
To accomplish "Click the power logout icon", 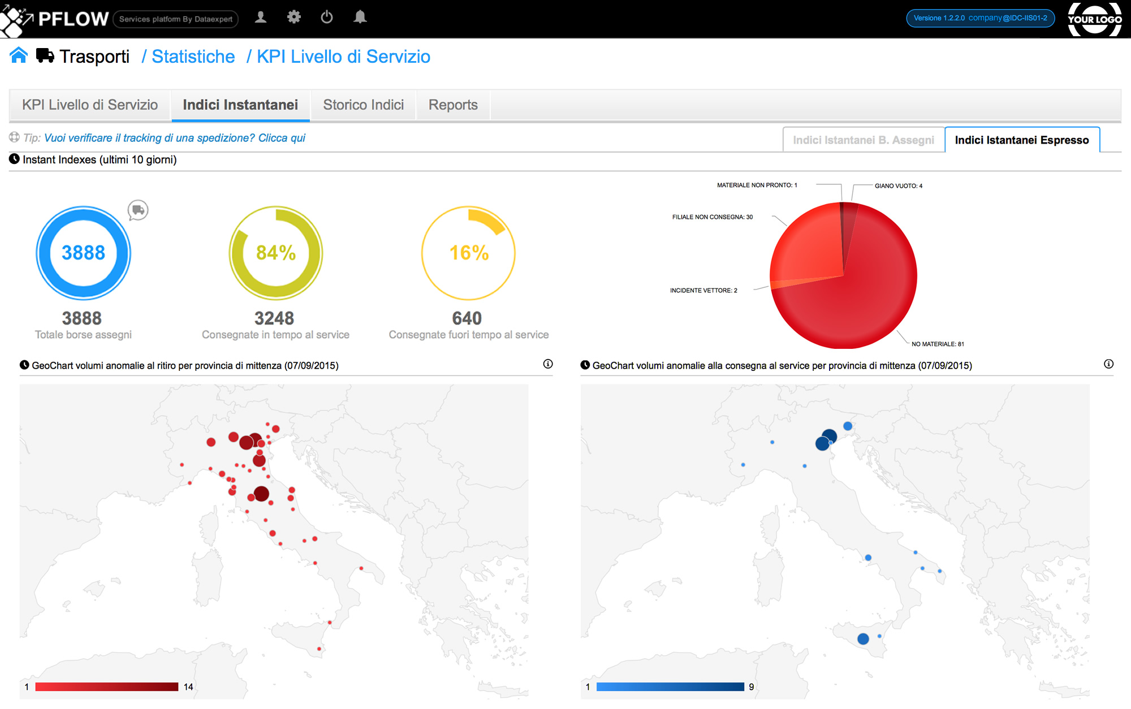I will 326,18.
